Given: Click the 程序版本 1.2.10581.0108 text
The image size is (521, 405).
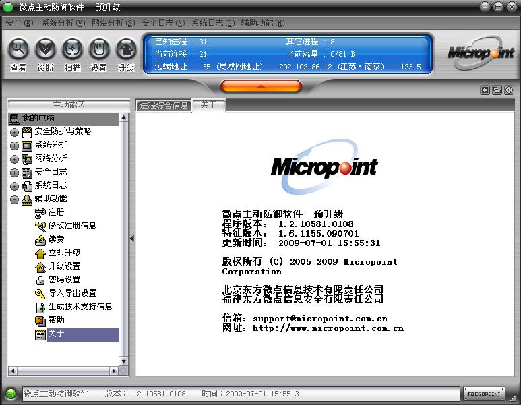Looking at the screenshot, I should coord(288,224).
